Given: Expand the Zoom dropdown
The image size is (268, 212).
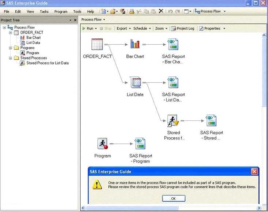Looking at the screenshot, I should pos(161,29).
